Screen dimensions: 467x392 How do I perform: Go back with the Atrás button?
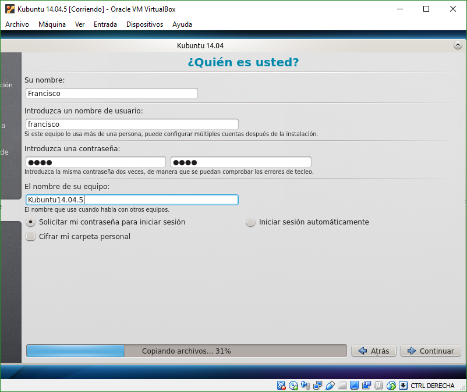pyautogui.click(x=374, y=351)
